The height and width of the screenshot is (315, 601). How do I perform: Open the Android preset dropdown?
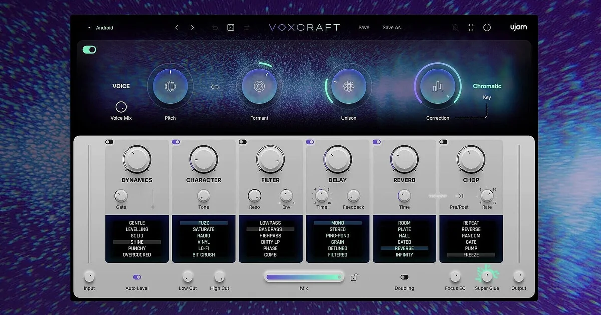pos(100,28)
